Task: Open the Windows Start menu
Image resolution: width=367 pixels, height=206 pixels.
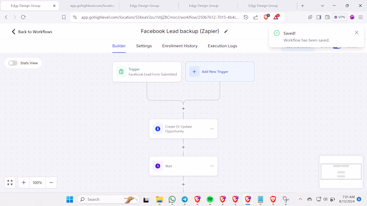Action: tap(70, 200)
